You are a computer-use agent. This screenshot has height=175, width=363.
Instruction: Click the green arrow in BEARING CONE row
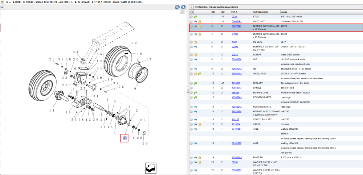196,92
